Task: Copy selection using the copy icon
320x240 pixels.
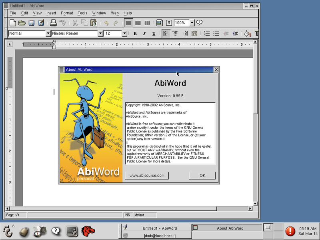Action: pyautogui.click(x=84, y=23)
